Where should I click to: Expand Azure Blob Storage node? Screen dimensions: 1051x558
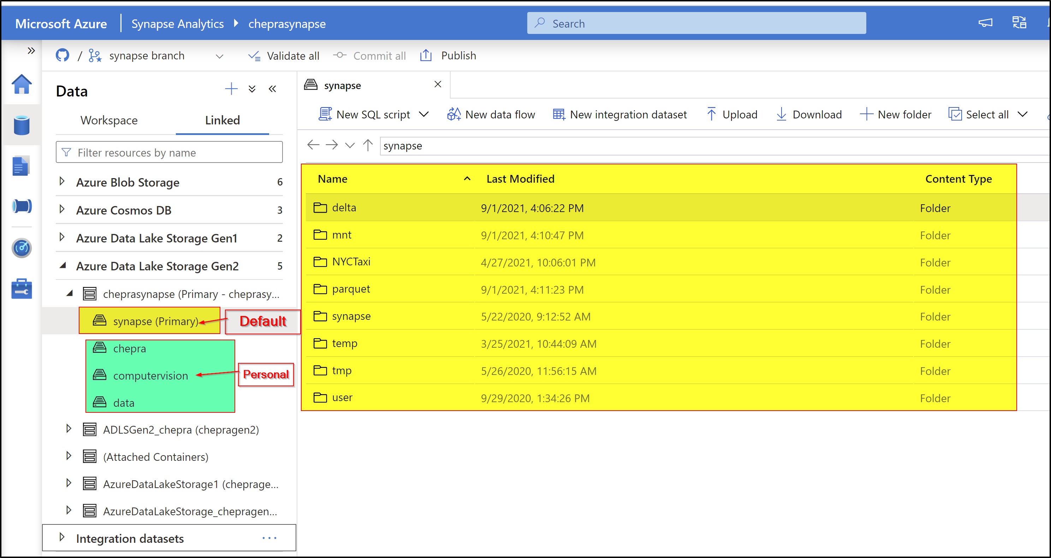click(62, 181)
